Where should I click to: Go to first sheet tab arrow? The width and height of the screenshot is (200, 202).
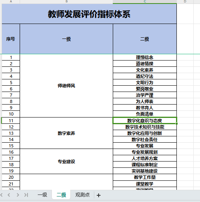click(x=1, y=195)
